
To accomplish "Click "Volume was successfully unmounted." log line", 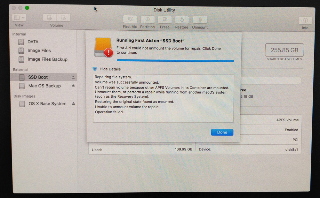I will pyautogui.click(x=127, y=82).
